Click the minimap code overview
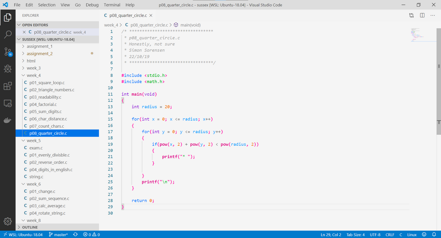The height and width of the screenshot is (238, 441). click(419, 35)
